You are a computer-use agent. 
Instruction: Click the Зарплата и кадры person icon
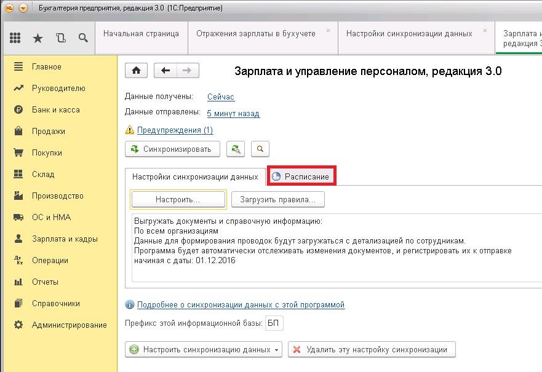[18, 239]
